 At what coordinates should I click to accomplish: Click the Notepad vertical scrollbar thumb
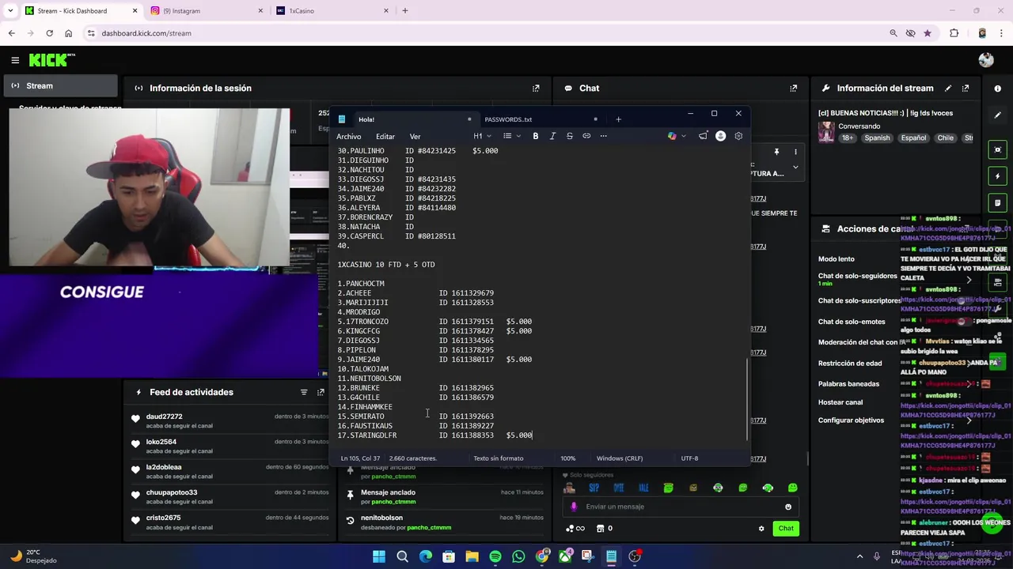coord(746,399)
